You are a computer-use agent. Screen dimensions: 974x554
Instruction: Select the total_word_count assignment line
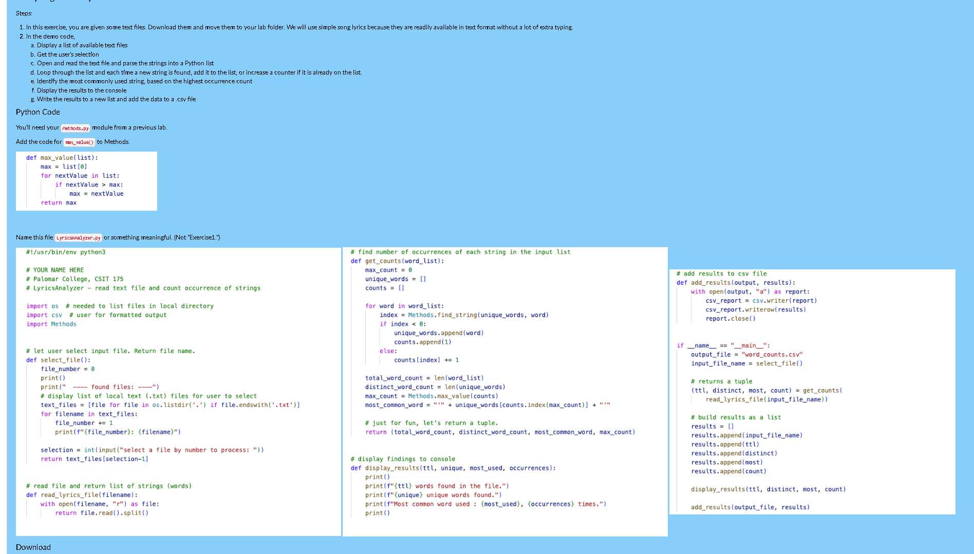tap(424, 378)
